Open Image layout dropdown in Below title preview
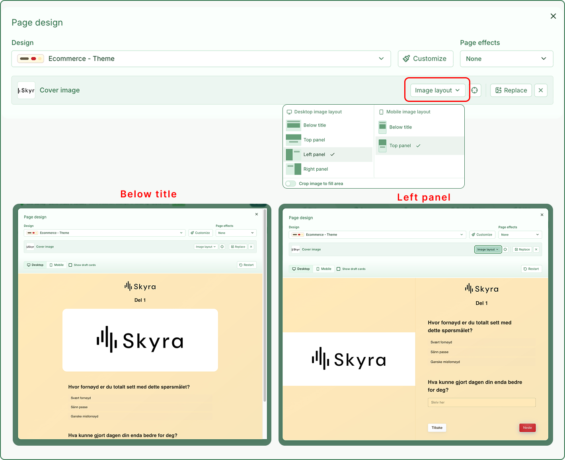This screenshot has width=565, height=460. tap(206, 247)
